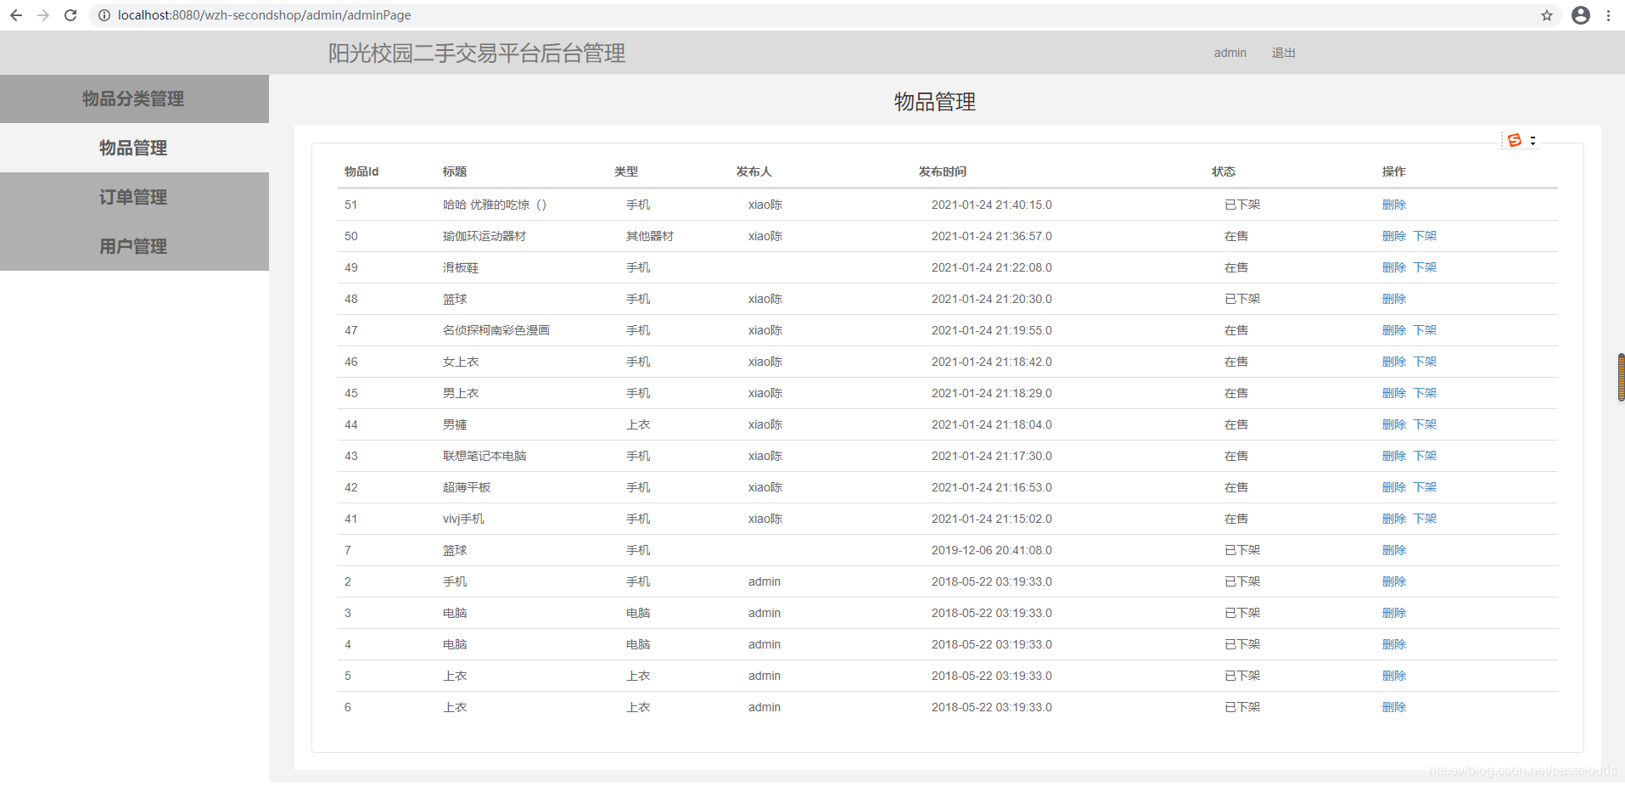Viewport: 1625px width, 786px height.
Task: Click the site info icon in address bar
Action: [x=103, y=14]
